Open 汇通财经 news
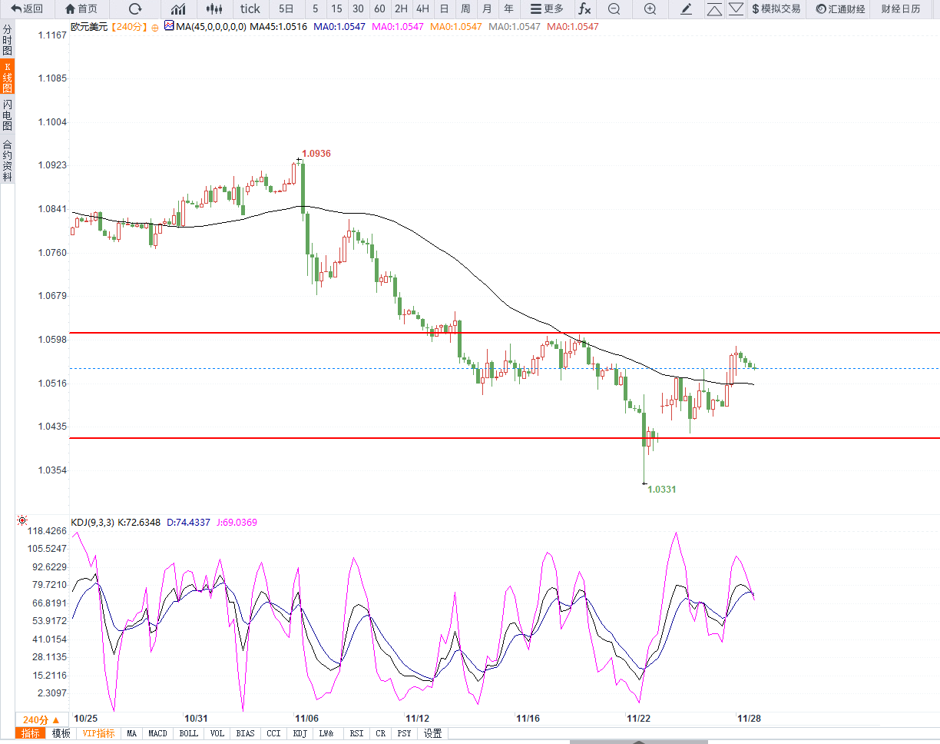 (840, 9)
